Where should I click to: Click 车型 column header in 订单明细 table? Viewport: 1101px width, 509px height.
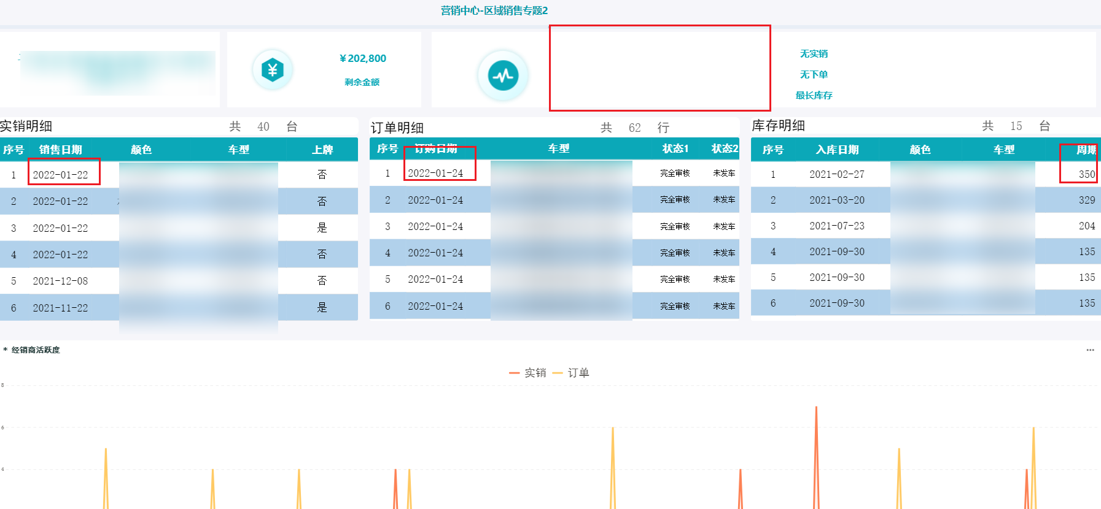click(559, 148)
